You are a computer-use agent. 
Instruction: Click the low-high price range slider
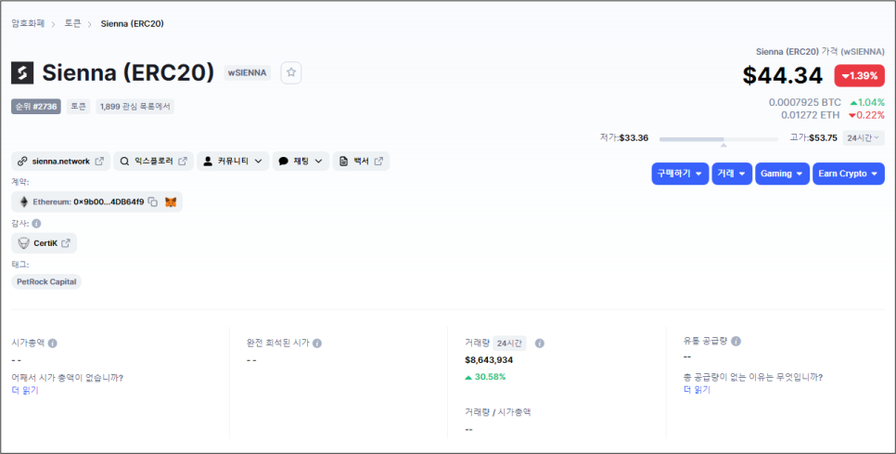(719, 139)
